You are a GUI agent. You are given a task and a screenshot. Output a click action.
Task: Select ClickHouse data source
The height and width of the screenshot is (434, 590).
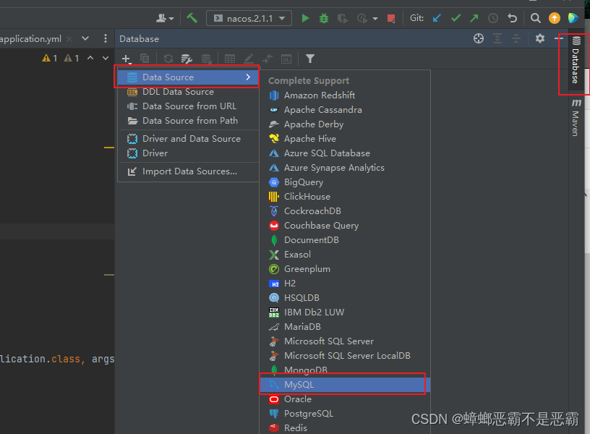coord(345,197)
